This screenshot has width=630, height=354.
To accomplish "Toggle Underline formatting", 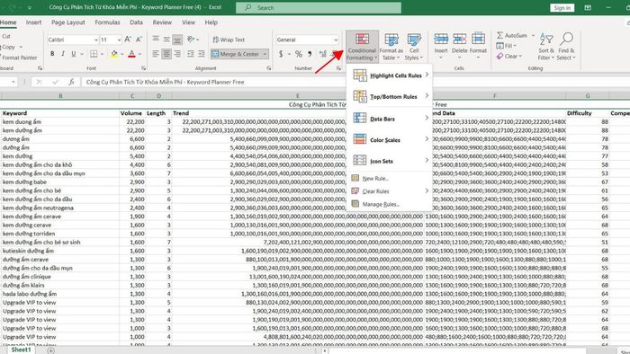I will coord(73,54).
